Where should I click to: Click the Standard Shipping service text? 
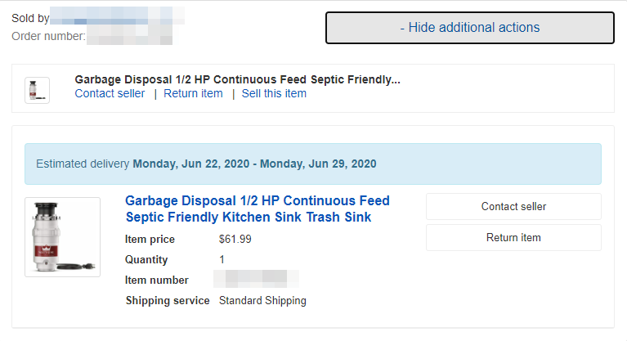pos(262,301)
